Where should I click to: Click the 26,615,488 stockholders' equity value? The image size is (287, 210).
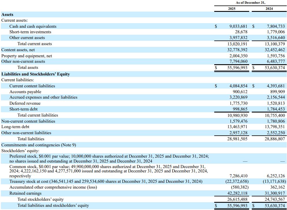click(237, 199)
